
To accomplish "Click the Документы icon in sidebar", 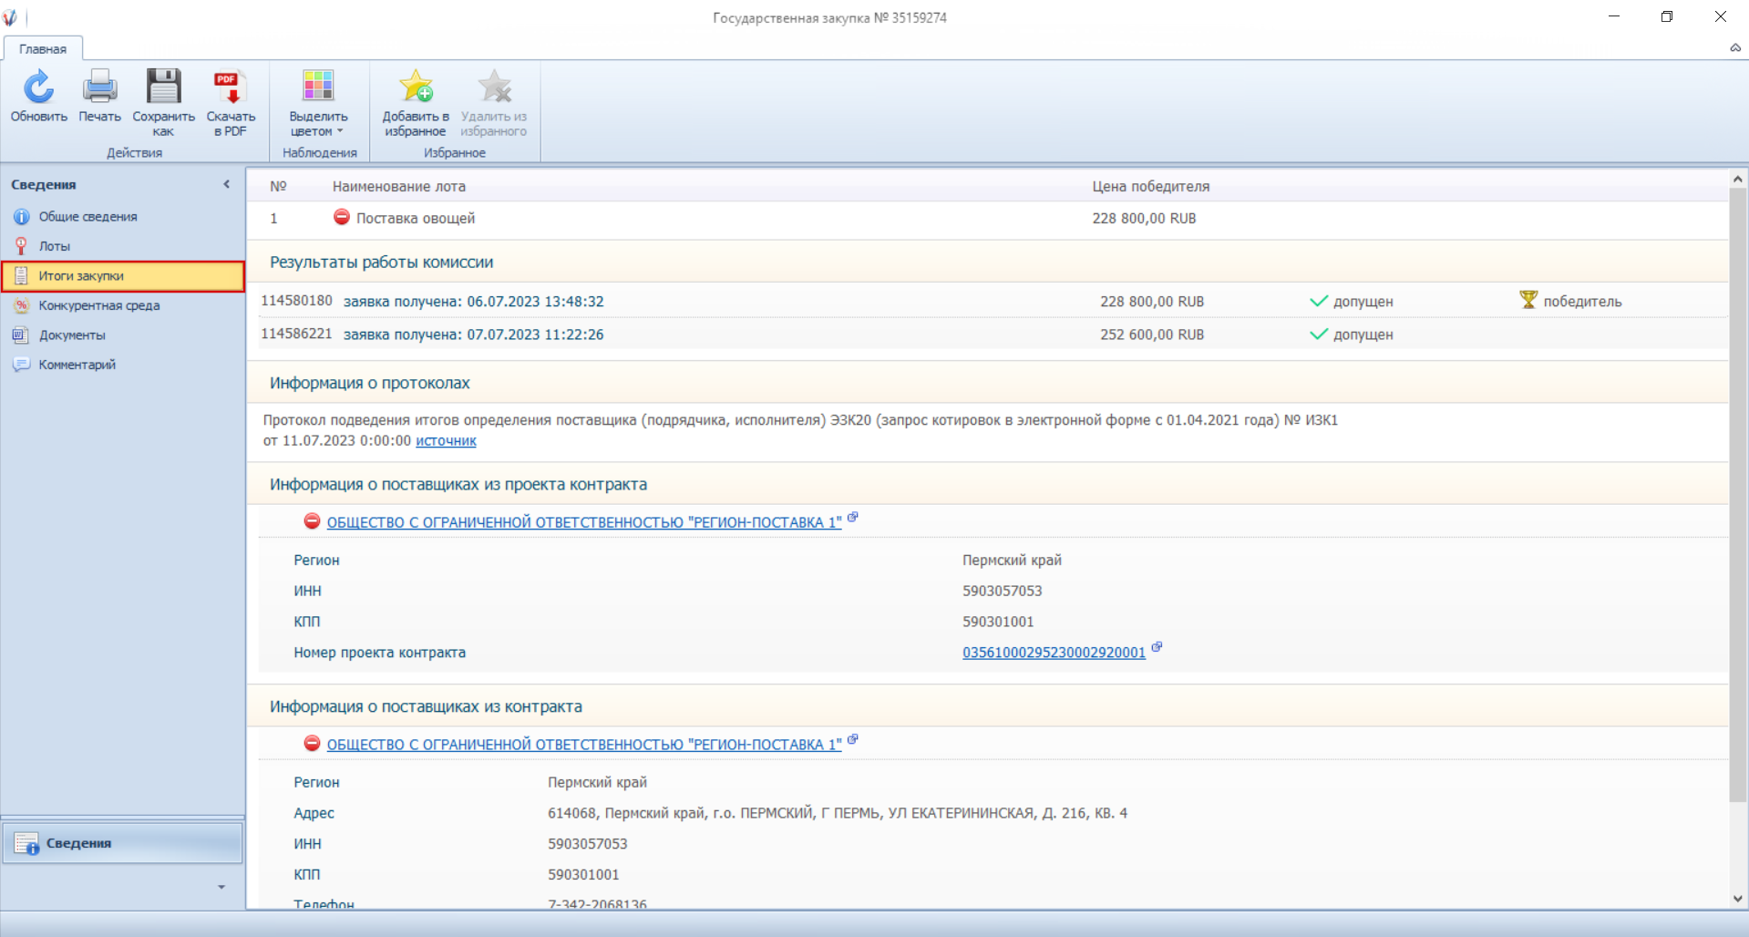I will click(21, 335).
